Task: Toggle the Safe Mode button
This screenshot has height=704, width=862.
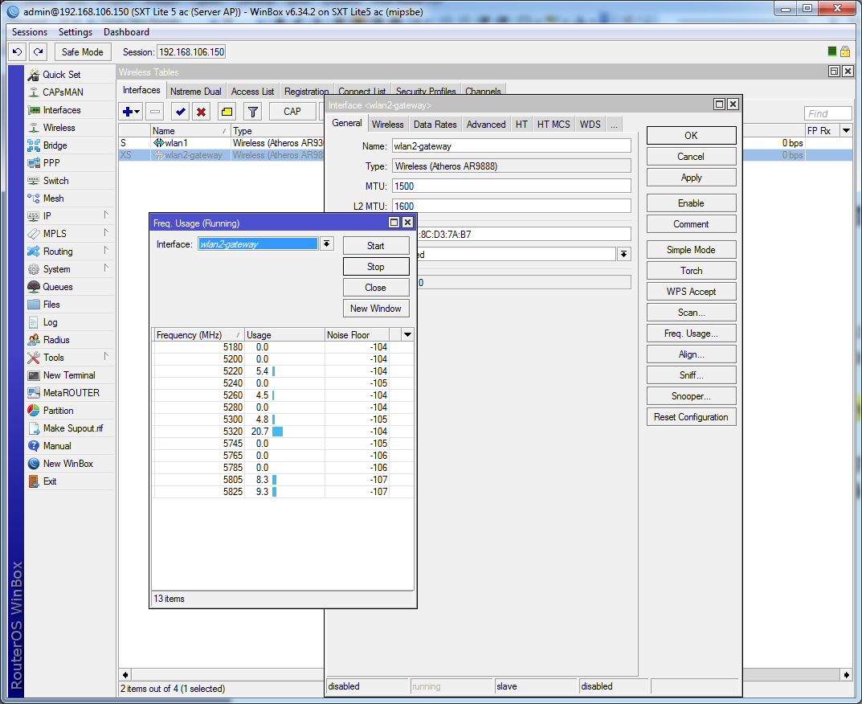Action: click(82, 51)
